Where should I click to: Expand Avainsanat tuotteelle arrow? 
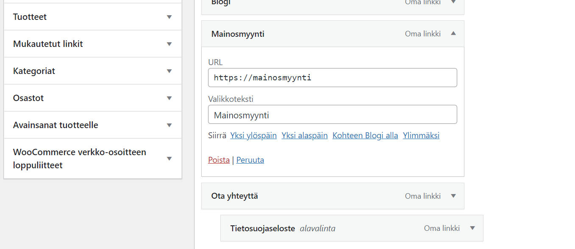tap(169, 125)
